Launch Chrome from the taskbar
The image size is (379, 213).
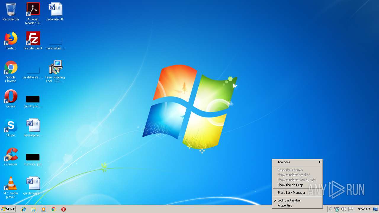coord(53,209)
